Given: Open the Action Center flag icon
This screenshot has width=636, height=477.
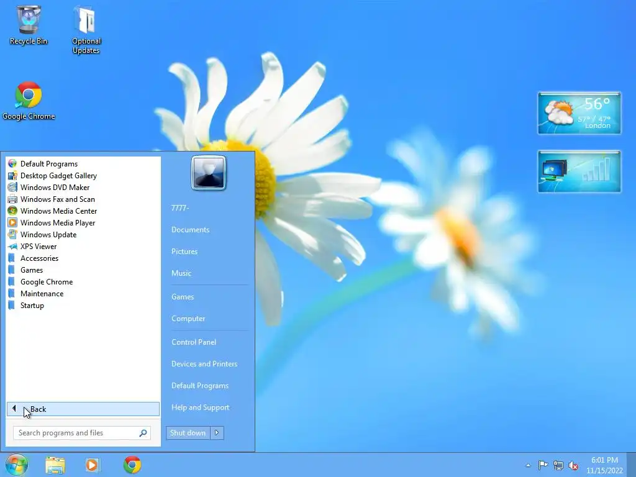Looking at the screenshot, I should 543,465.
